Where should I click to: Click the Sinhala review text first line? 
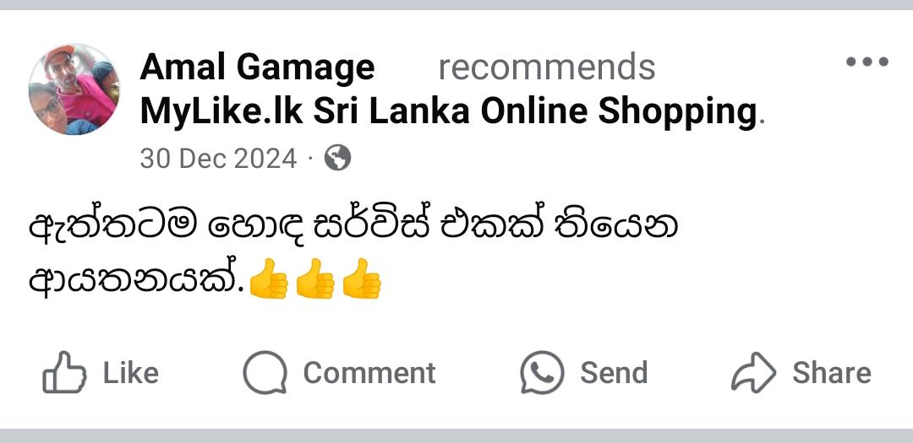point(353,225)
